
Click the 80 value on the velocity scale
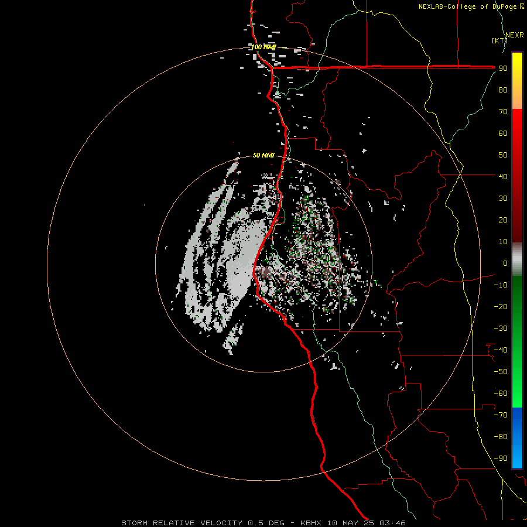click(x=503, y=90)
